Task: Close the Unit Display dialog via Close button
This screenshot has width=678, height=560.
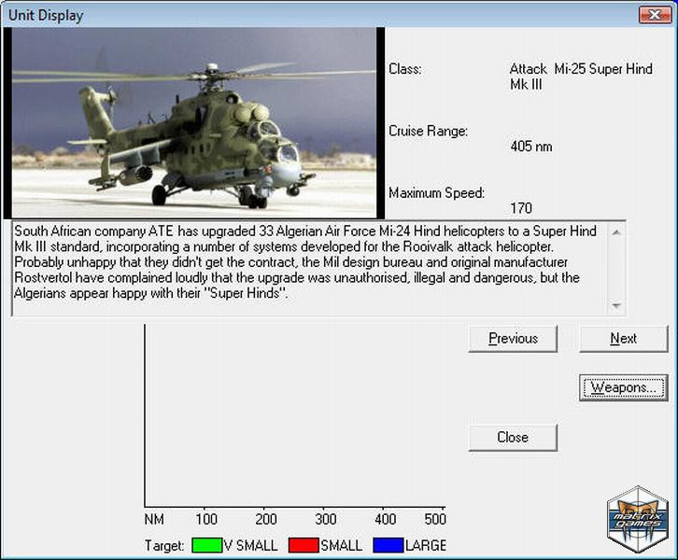Action: click(513, 438)
